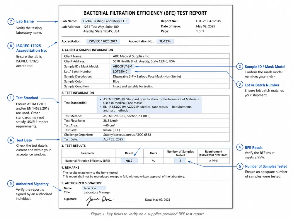
Task: Select the lab address line '1234 Test Way, Suite 100'
Action: pos(101,27)
